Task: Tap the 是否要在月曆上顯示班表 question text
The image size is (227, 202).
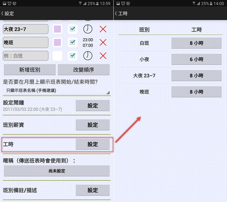Action: 50,82
